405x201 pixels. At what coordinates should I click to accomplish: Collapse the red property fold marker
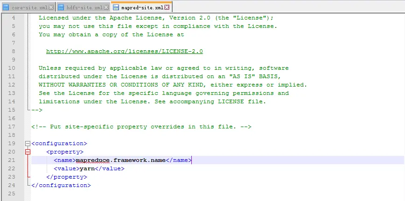[x=28, y=152]
